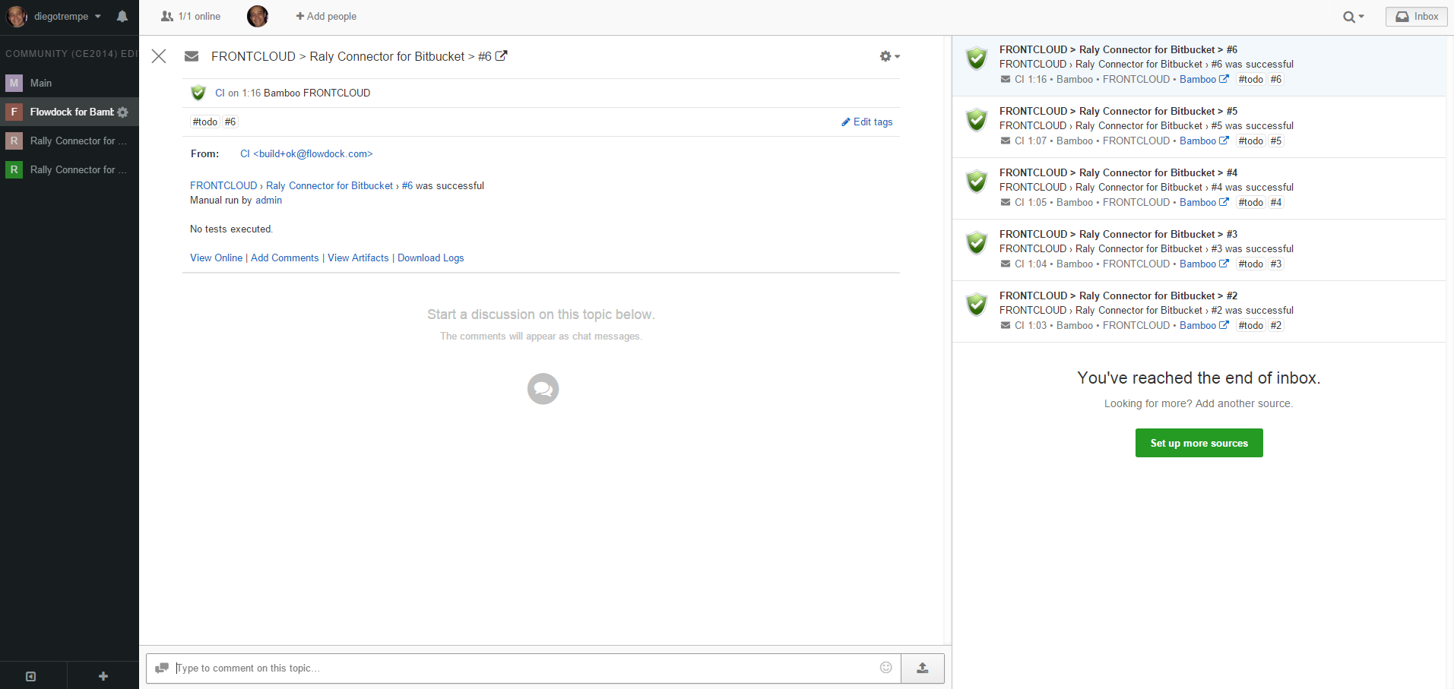This screenshot has width=1454, height=689.
Task: Open Flowdock for Bamboo flow settings gear
Action: 123,112
